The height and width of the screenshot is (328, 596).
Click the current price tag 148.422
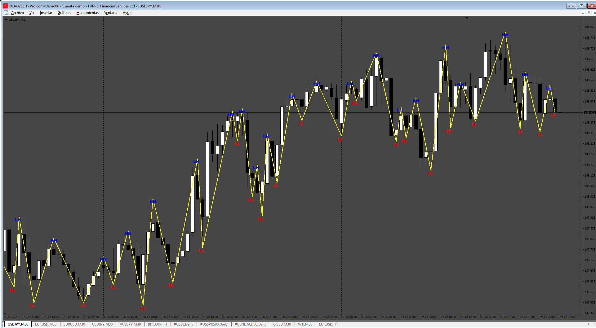(589, 112)
